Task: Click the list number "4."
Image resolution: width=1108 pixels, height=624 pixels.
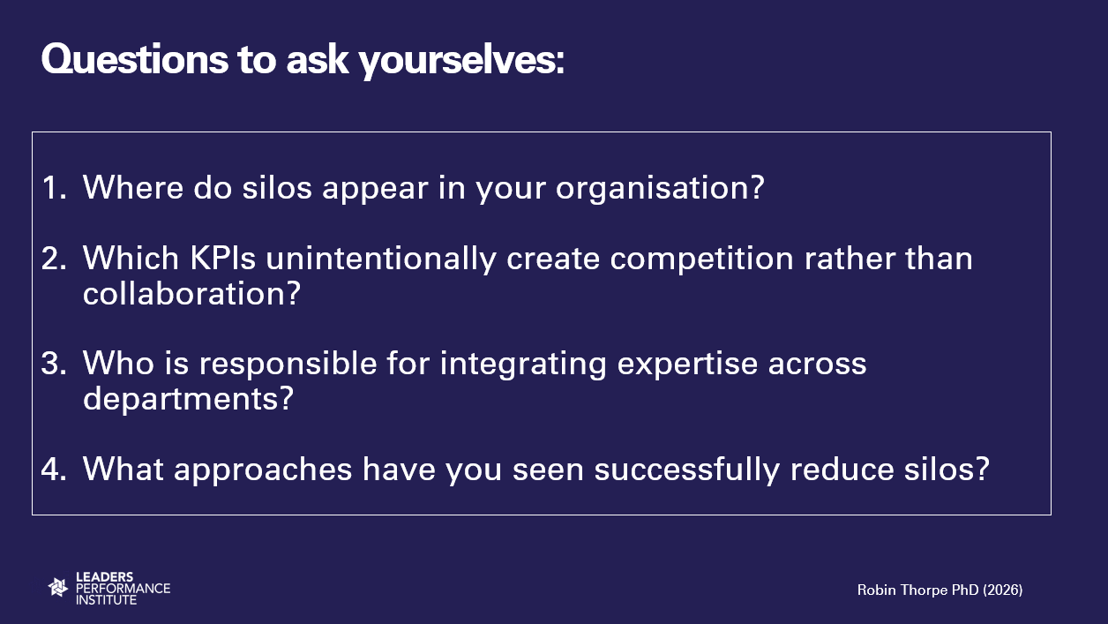Action: coord(54,470)
